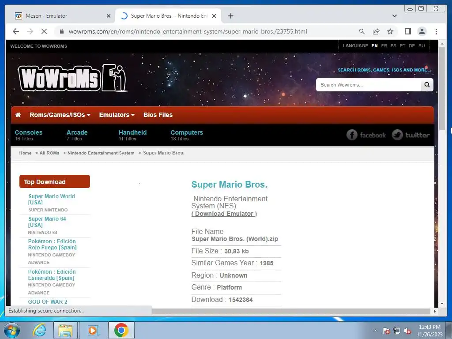Close the Mesen - Emulator tab
This screenshot has width=452, height=339.
coord(109,16)
